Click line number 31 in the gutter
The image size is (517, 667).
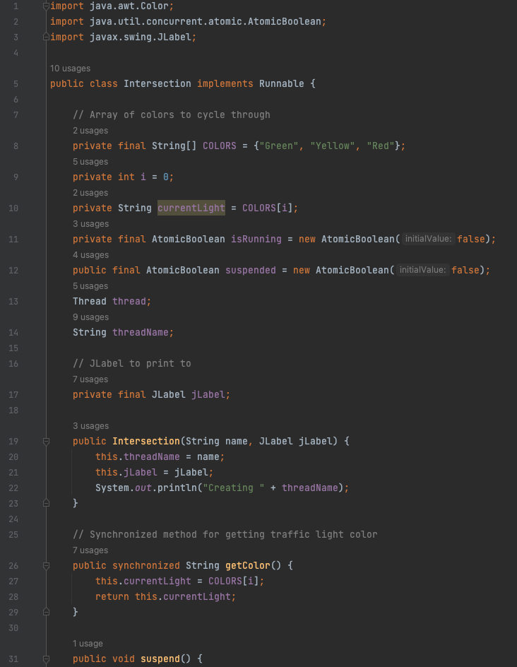point(13,659)
